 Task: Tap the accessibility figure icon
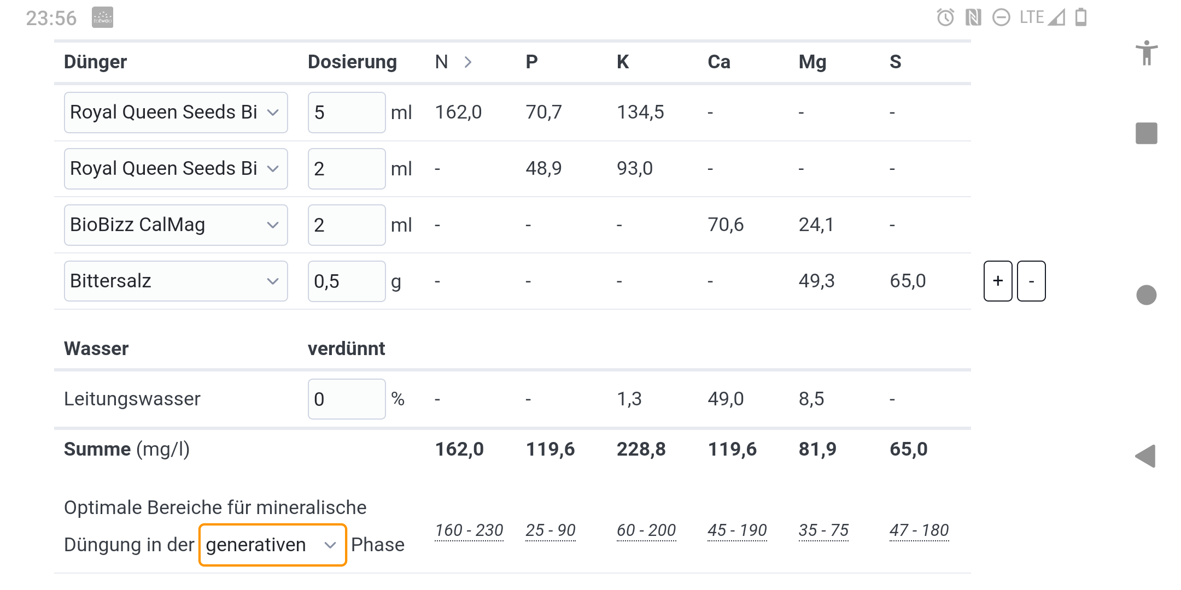point(1147,53)
